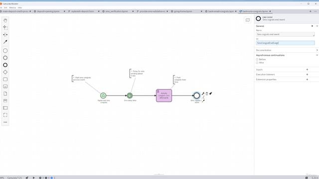Activate the lasso selection tool
319x179 pixels.
(x=5, y=27)
